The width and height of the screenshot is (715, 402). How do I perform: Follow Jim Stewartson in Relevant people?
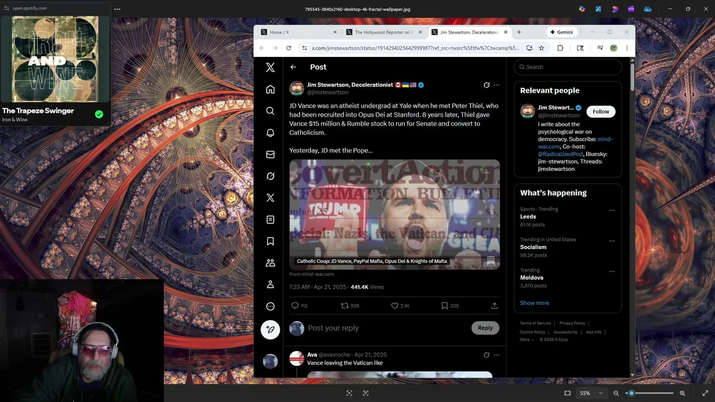click(601, 112)
